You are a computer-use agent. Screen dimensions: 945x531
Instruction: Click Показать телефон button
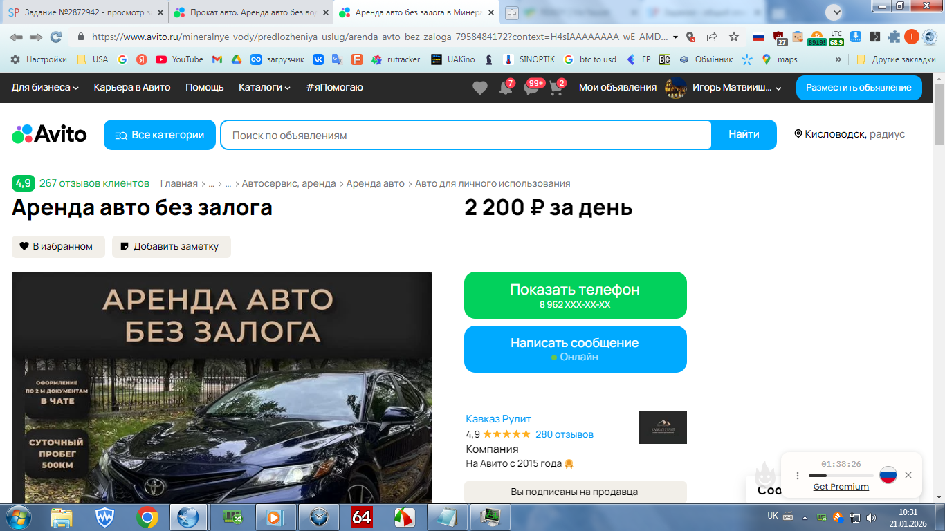(x=576, y=295)
